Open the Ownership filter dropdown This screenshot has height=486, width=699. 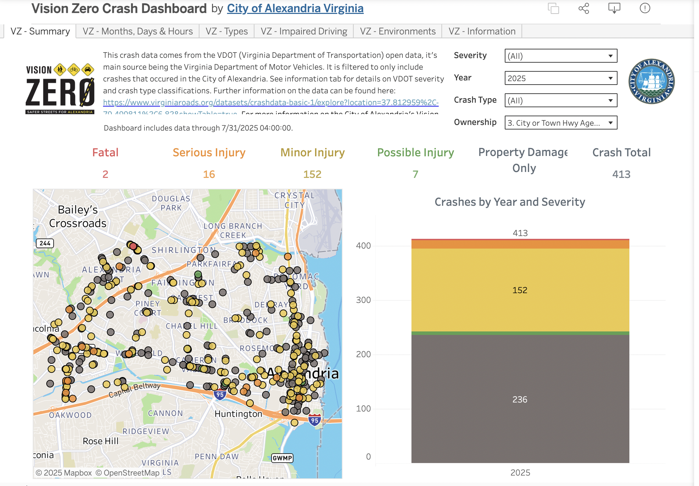click(560, 123)
